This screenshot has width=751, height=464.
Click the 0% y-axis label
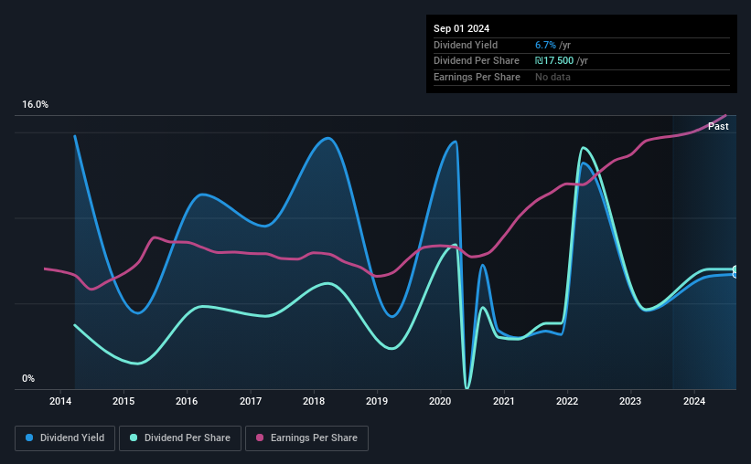[28, 378]
